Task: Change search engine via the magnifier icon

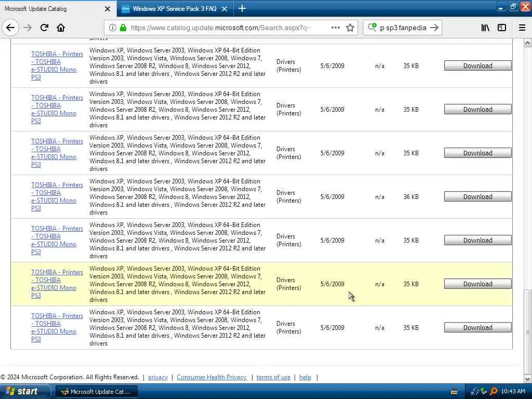Action: [x=372, y=27]
